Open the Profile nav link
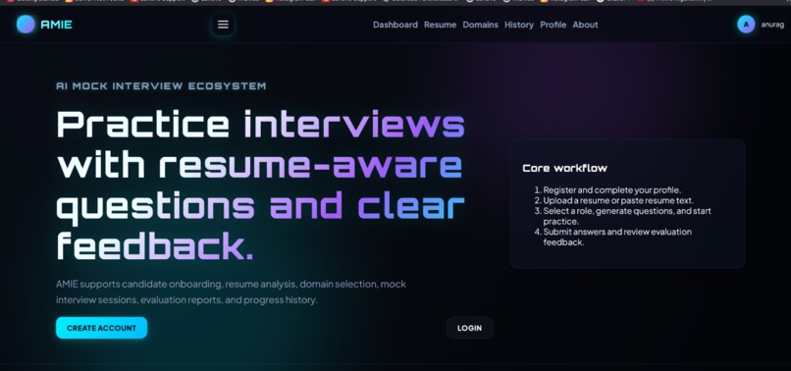791x371 pixels. coord(553,25)
